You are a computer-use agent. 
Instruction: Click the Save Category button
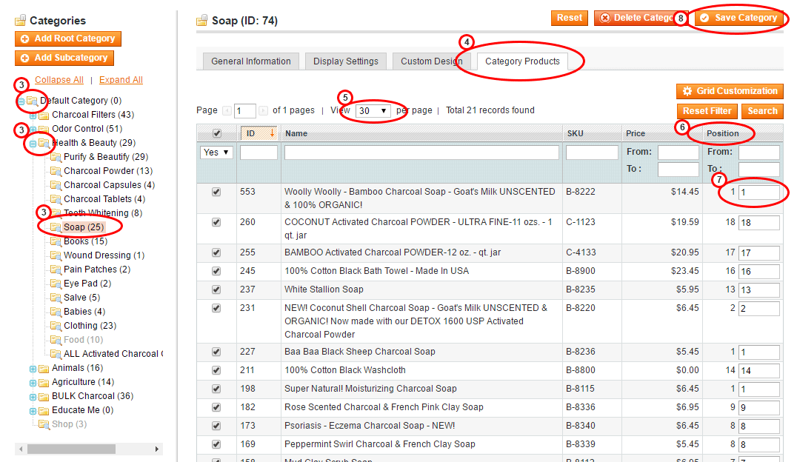738,18
